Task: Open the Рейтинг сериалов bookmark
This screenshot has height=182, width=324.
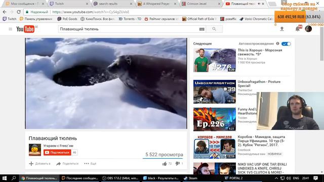Action: (161, 19)
